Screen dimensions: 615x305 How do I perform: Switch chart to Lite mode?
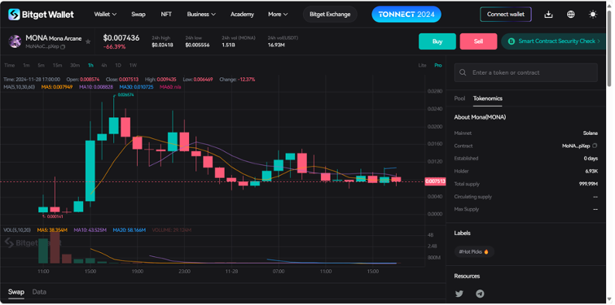pos(422,65)
